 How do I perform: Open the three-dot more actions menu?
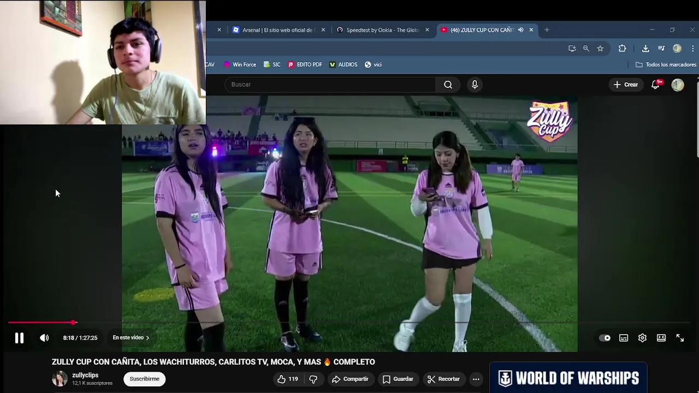tap(476, 379)
